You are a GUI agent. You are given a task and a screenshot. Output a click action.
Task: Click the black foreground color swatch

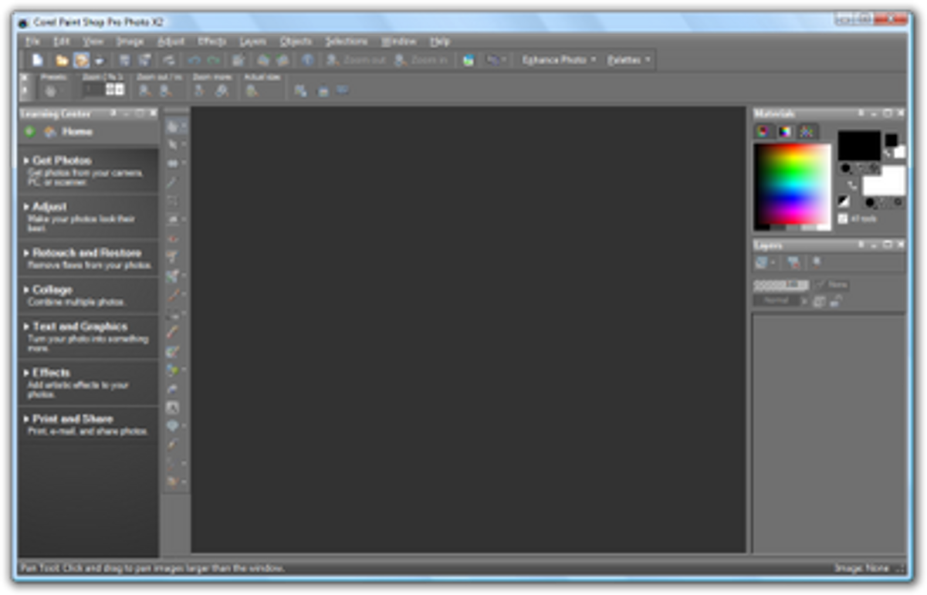858,144
